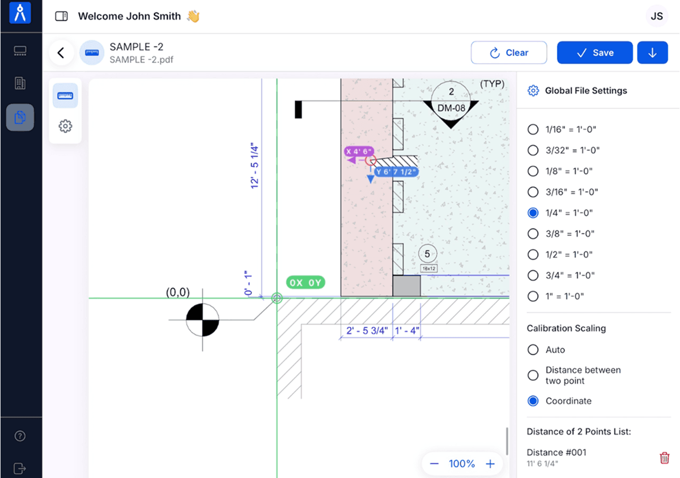This screenshot has width=680, height=478.
Task: Click the settings panel vertical scrollbar
Action: point(507,440)
